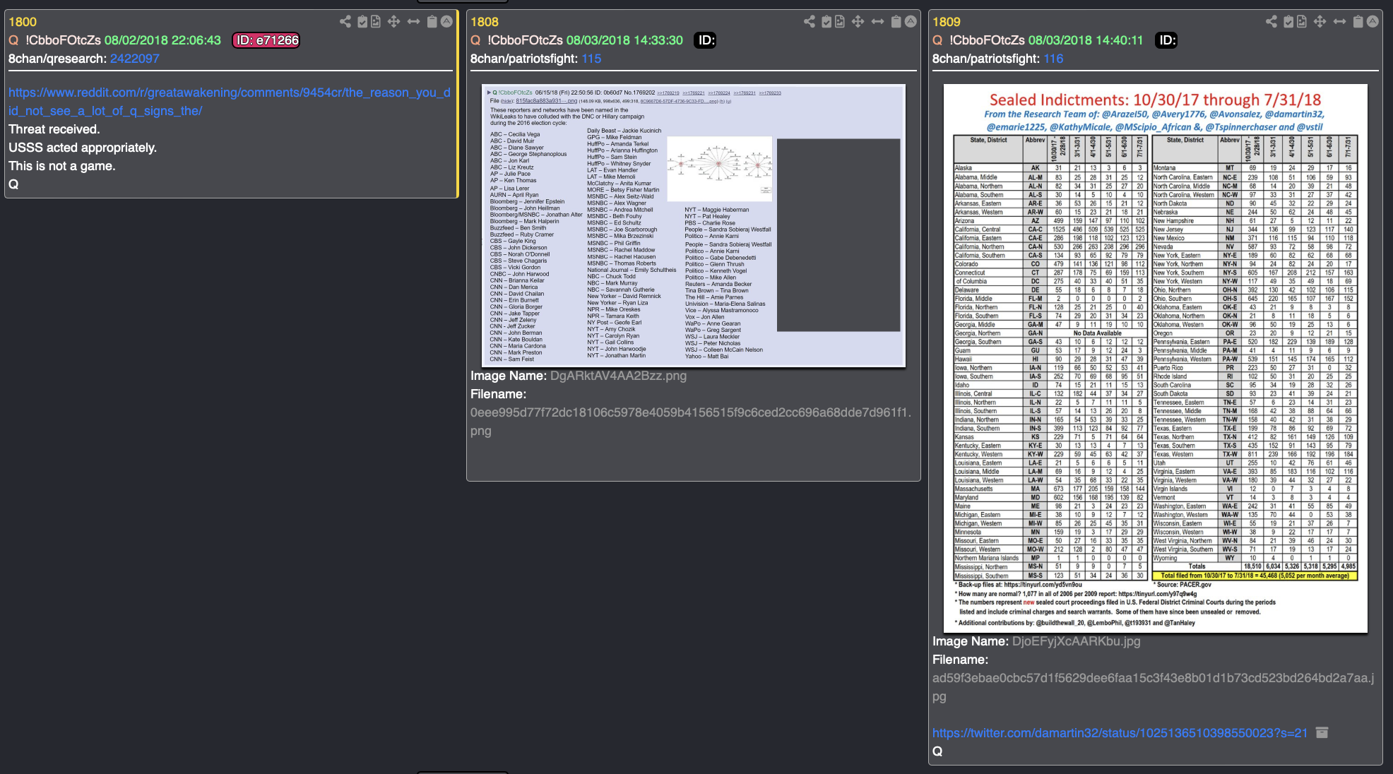Click the horizontal expand arrow on post 1808
Image resolution: width=1393 pixels, height=774 pixels.
(877, 21)
